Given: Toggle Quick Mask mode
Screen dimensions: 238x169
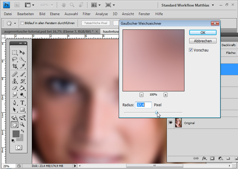Looking at the screenshot, I should (19, 148).
